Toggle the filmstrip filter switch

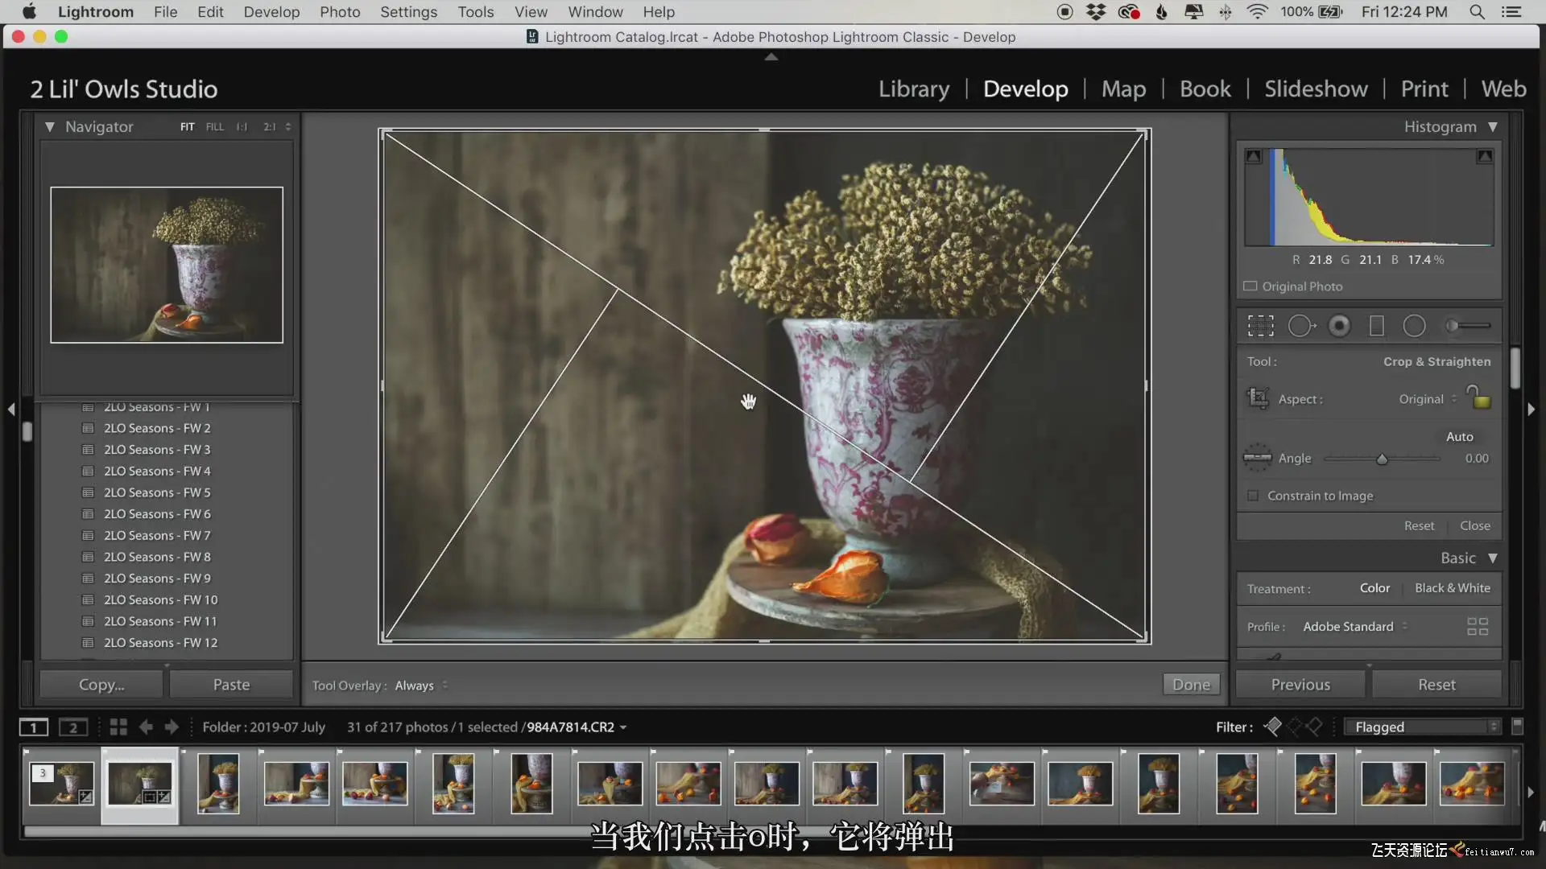tap(1517, 727)
